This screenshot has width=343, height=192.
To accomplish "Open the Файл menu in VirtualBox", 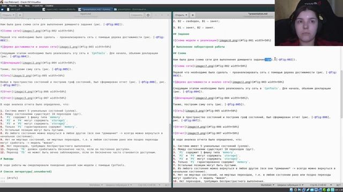I will tap(4, 6).
